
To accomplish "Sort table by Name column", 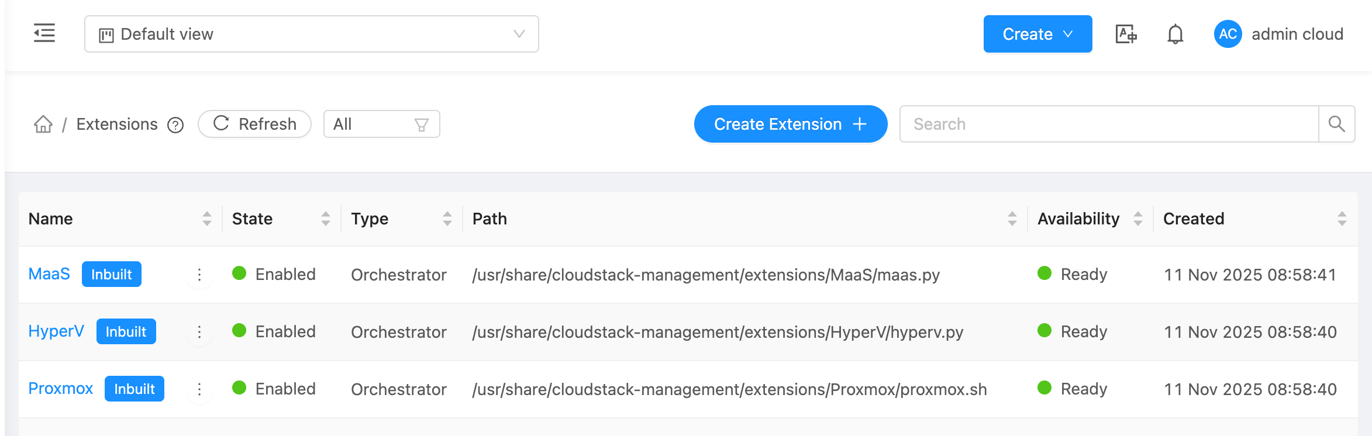I will point(206,219).
